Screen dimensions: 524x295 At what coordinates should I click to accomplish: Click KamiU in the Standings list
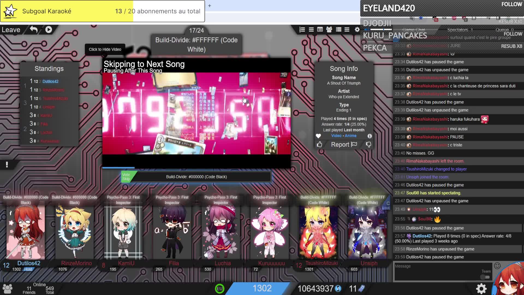tap(46, 115)
